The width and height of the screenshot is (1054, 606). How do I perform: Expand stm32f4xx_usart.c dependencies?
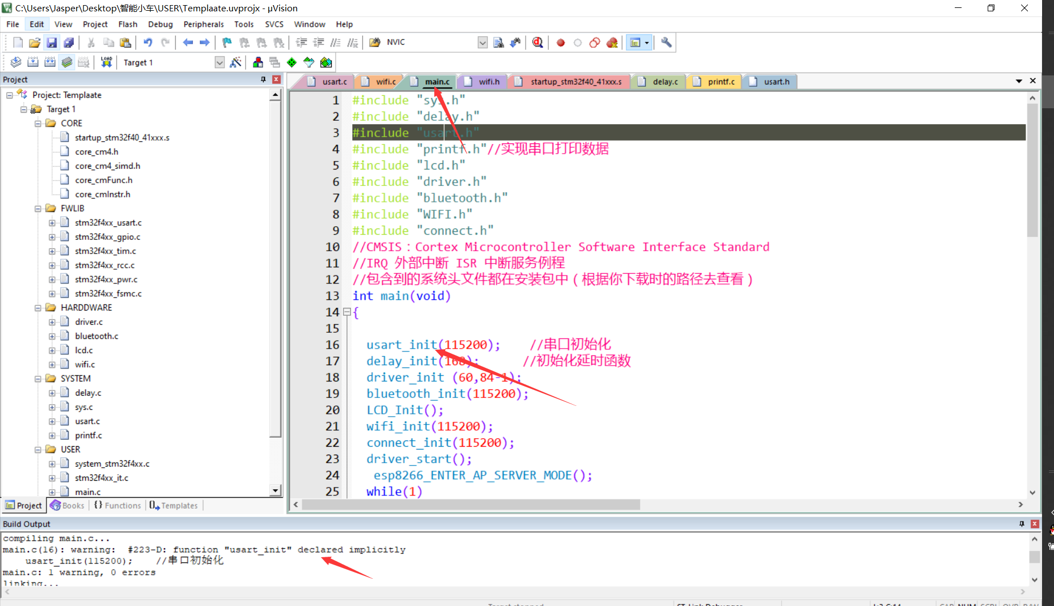coord(52,223)
